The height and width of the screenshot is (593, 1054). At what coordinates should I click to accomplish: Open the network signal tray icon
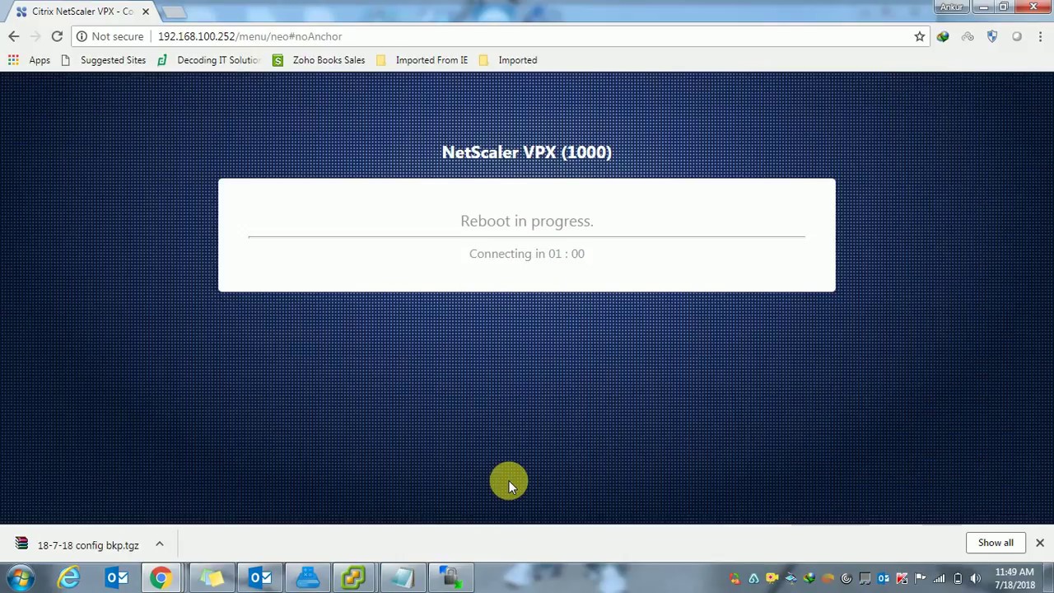[939, 579]
